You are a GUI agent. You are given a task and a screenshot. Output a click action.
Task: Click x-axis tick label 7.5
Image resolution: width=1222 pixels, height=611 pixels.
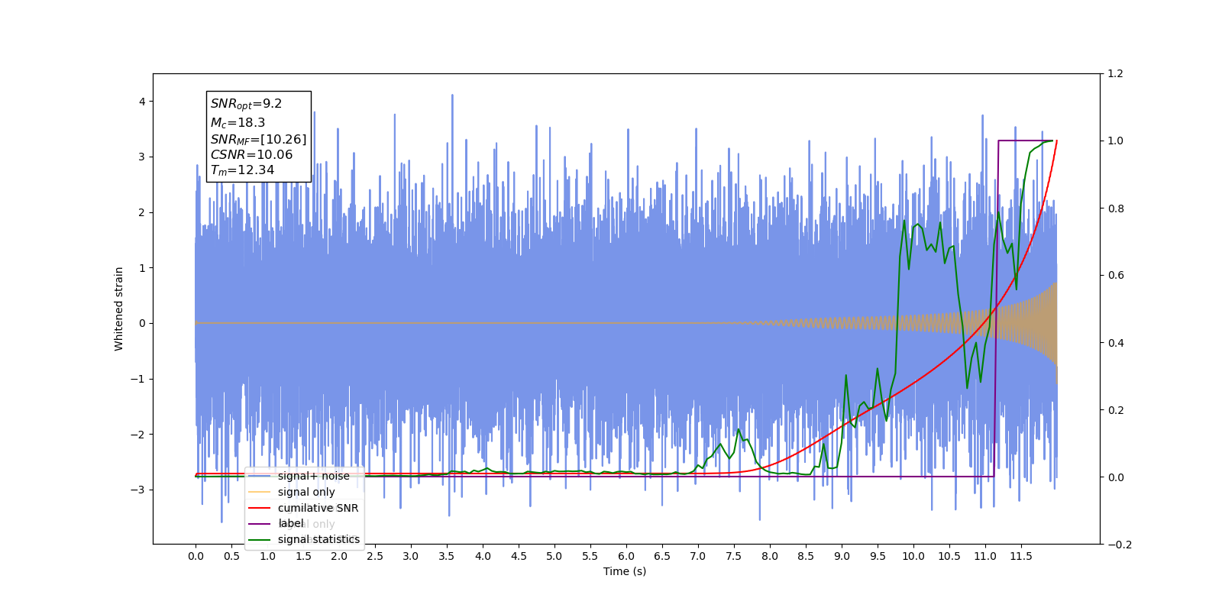coord(734,556)
